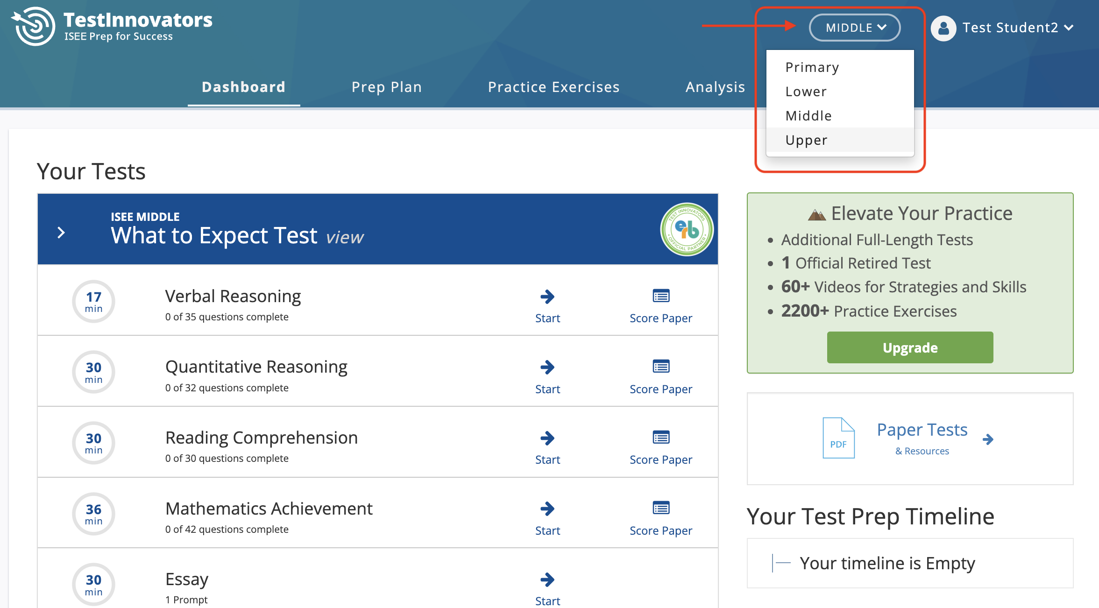Viewport: 1099px width, 608px height.
Task: Select Middle from the level menu
Action: 840,116
